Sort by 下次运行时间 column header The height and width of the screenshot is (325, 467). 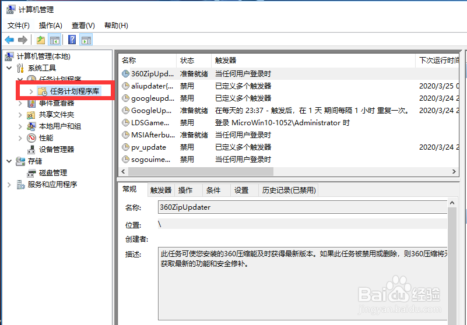tap(438, 61)
